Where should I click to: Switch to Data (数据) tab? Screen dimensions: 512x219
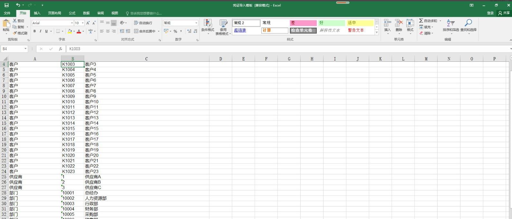(86, 13)
